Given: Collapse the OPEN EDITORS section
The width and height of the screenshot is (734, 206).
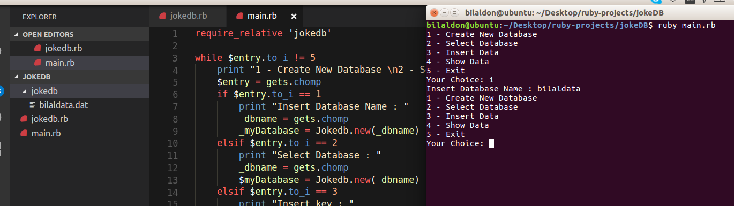Looking at the screenshot, I should [48, 34].
